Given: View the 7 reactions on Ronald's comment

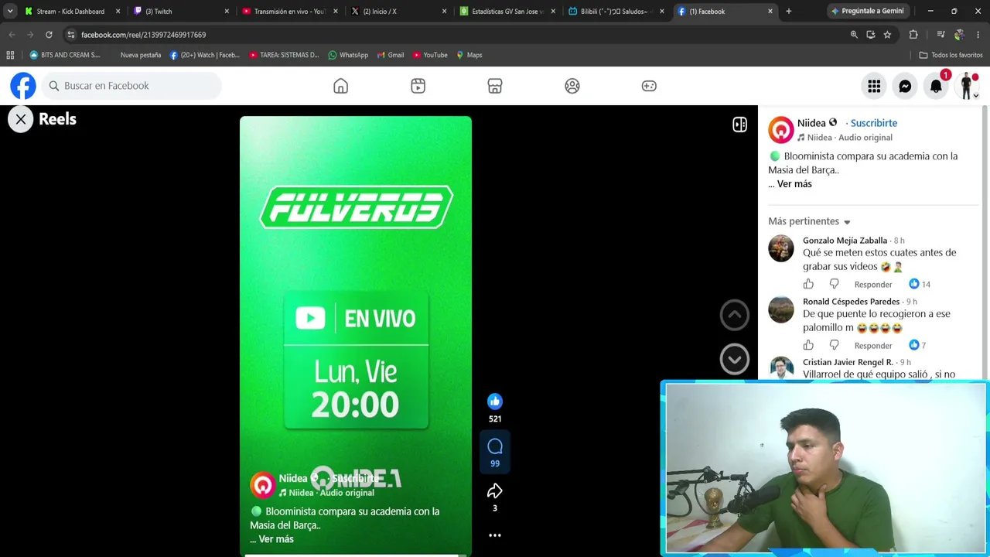Looking at the screenshot, I should point(917,345).
